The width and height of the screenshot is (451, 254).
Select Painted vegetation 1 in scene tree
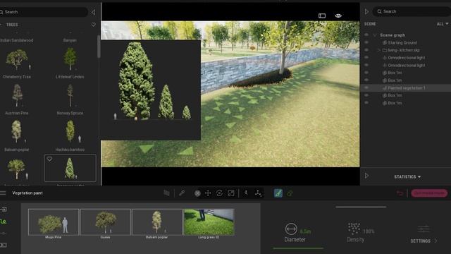pos(406,87)
